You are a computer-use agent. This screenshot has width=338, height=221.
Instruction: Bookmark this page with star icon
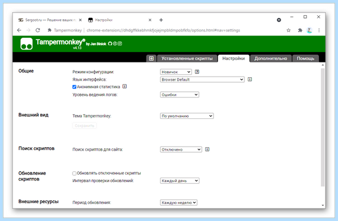[x=288, y=30]
